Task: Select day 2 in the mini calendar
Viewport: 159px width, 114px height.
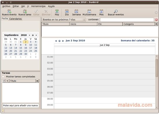Action: (x=26, y=42)
